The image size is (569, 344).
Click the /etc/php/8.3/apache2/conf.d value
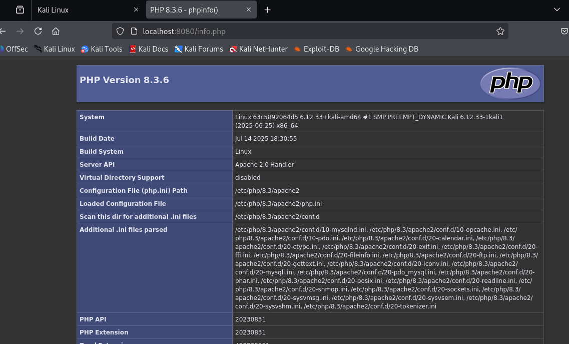tap(277, 217)
